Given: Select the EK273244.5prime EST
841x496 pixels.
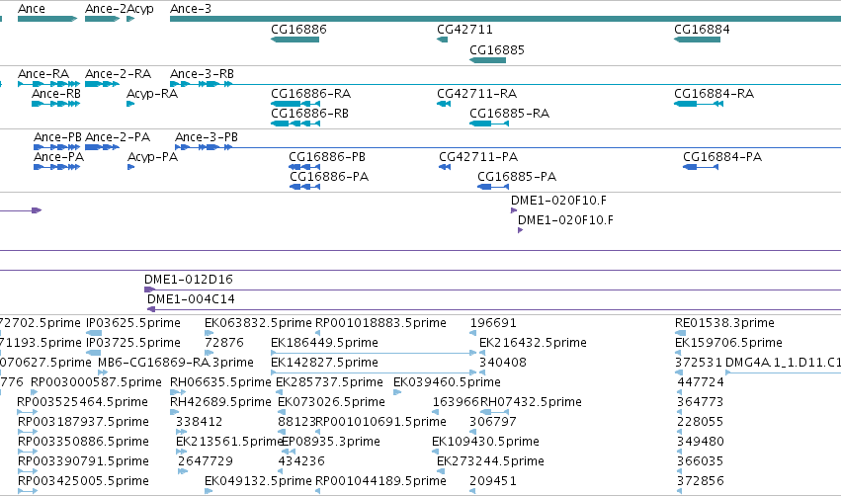Looking at the screenshot, I should pos(441,472).
